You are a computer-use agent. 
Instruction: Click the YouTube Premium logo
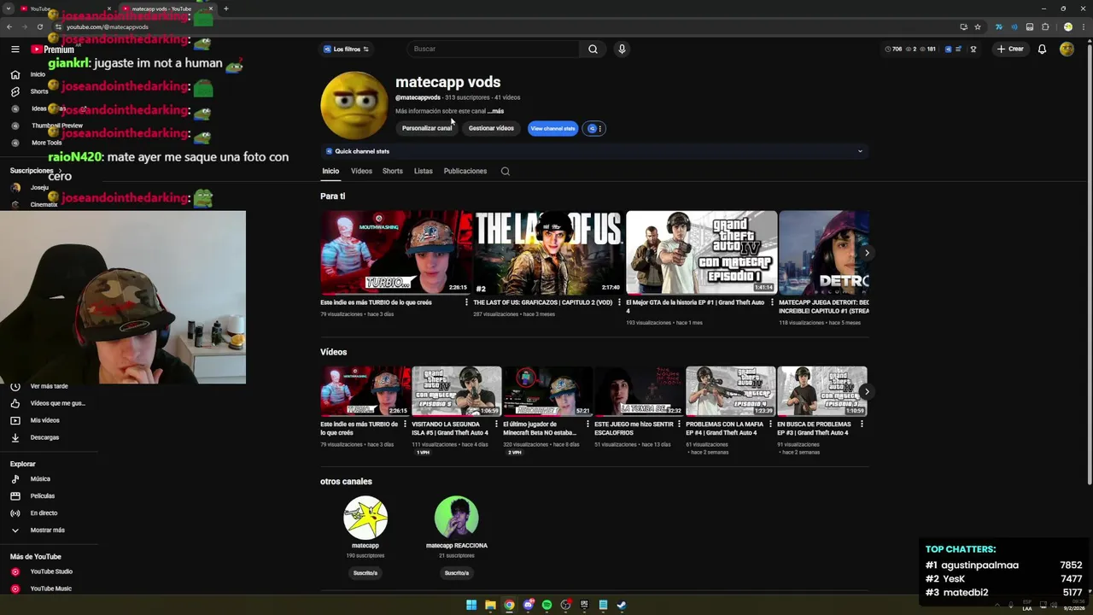click(x=53, y=50)
